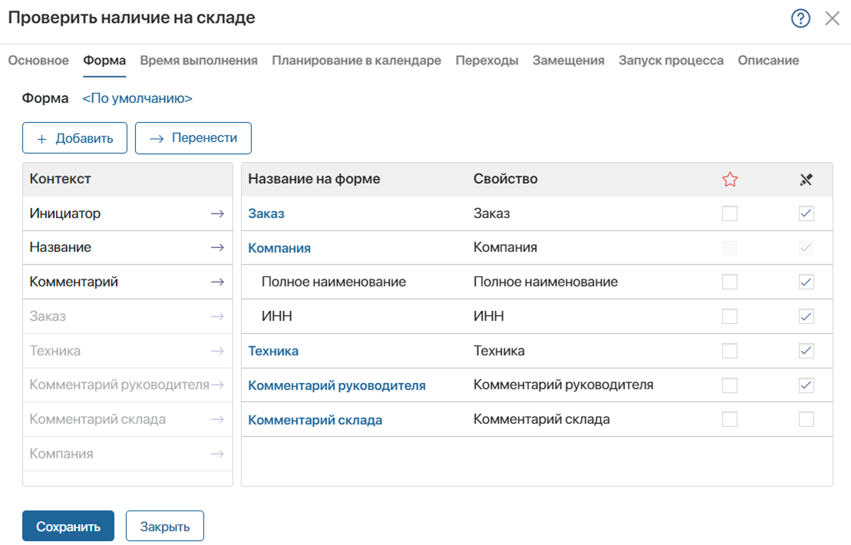
Task: Select the Переходы tab
Action: (487, 60)
